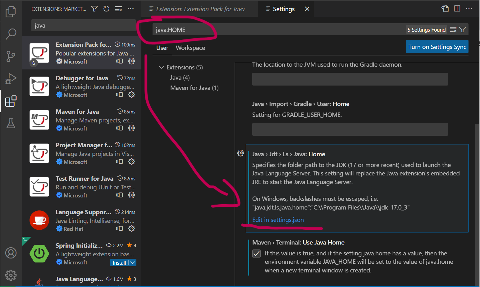Open the Search view in activity bar
Image resolution: width=480 pixels, height=287 pixels.
(x=11, y=34)
